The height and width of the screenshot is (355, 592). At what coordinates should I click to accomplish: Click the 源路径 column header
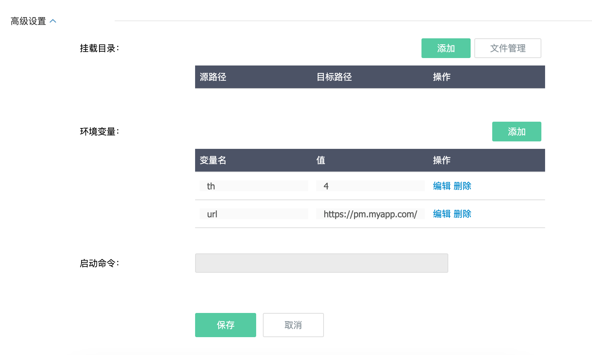213,77
